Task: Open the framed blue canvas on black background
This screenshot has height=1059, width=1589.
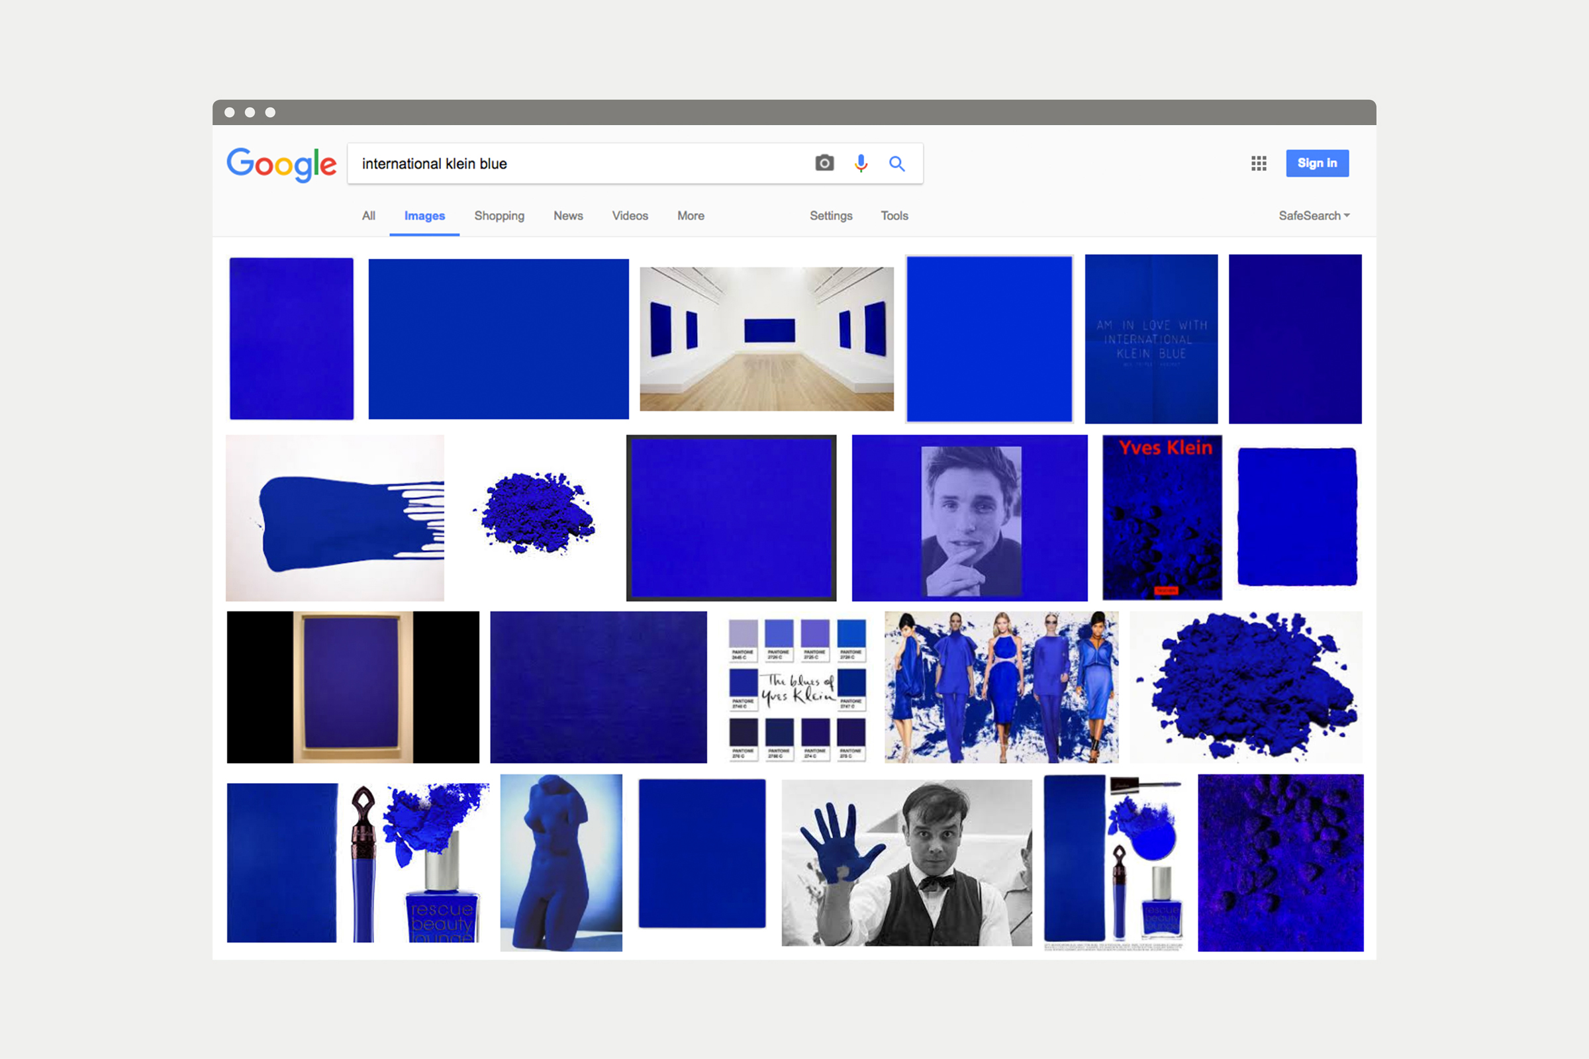Action: [x=353, y=688]
